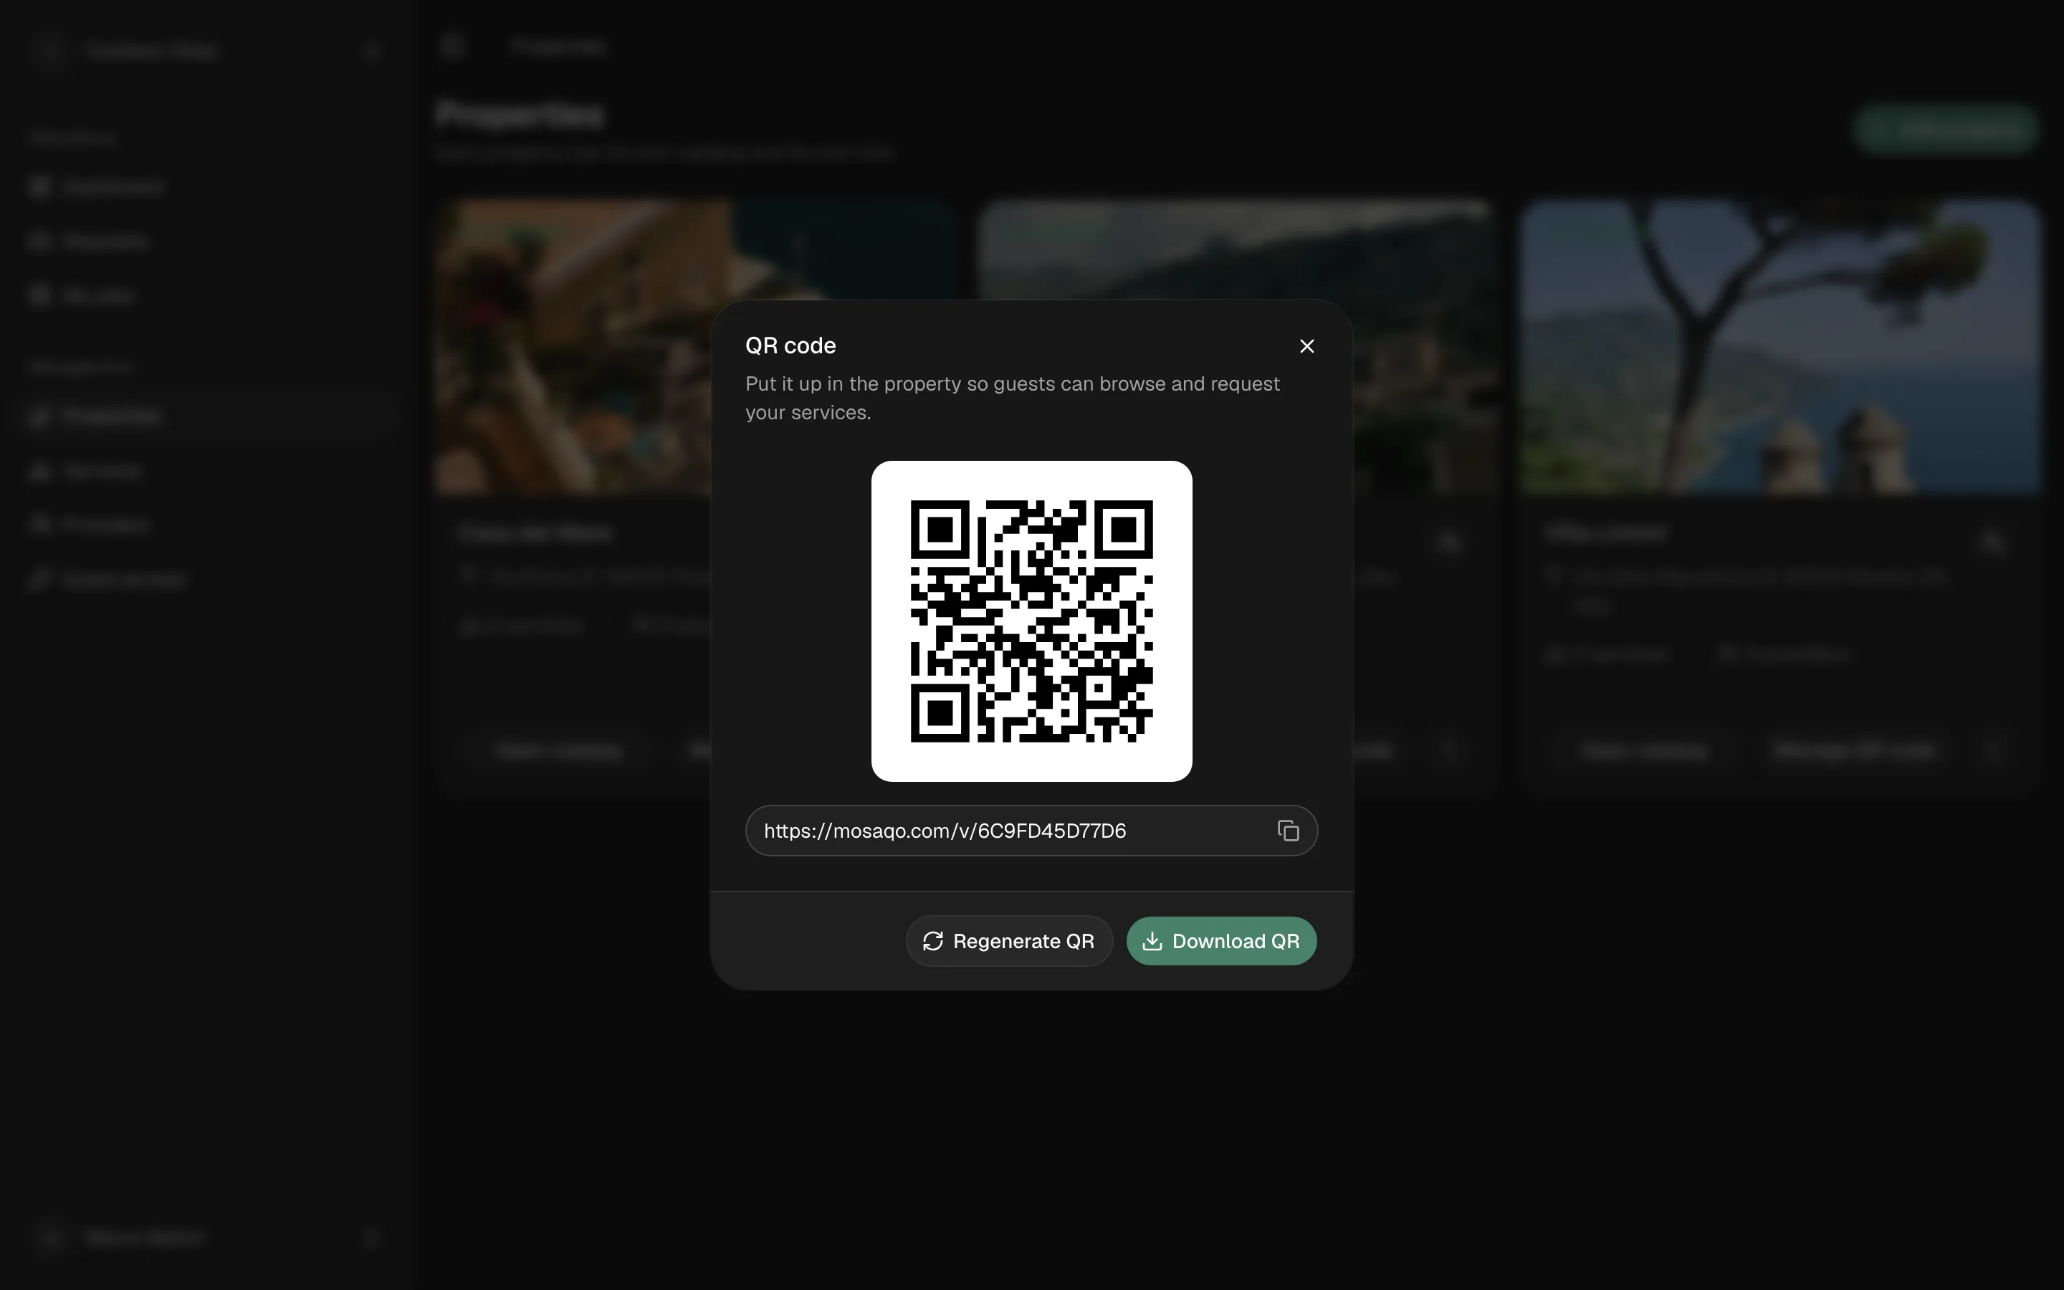Copy the mosaqo.com link to clipboard
Viewport: 2064px width, 1290px height.
tap(1288, 830)
